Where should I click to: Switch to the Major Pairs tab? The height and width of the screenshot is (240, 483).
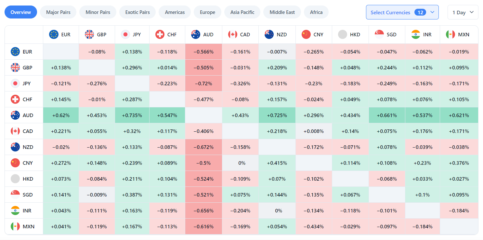click(x=58, y=12)
